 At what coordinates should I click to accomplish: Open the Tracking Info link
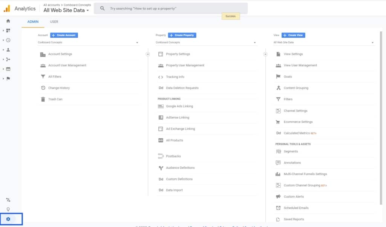coord(175,77)
